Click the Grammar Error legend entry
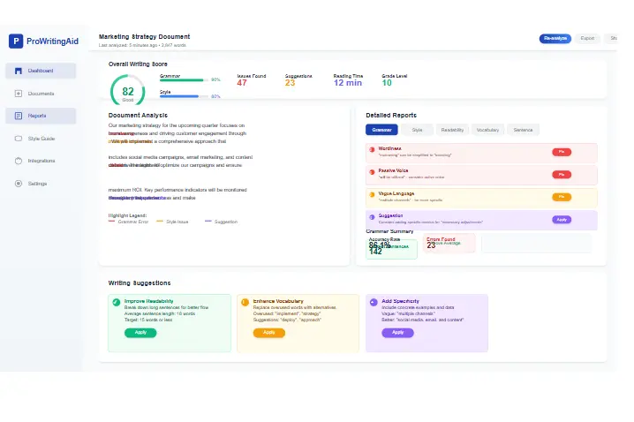This screenshot has height=422, width=634. [129, 222]
